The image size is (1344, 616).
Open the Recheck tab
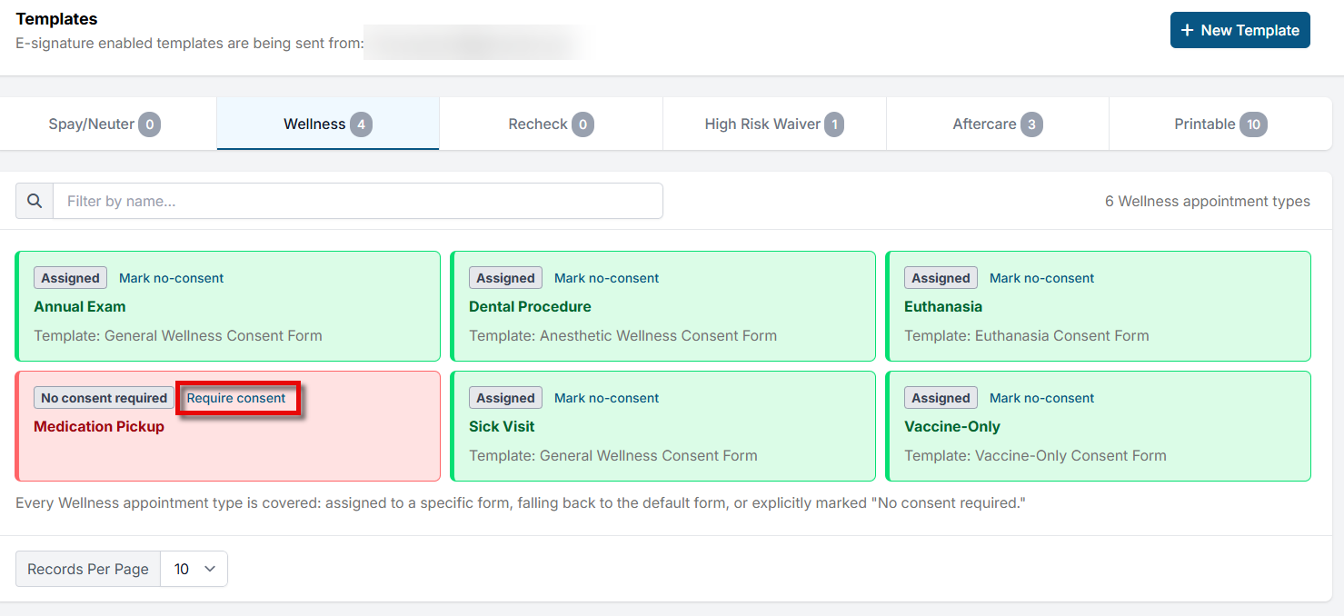551,124
